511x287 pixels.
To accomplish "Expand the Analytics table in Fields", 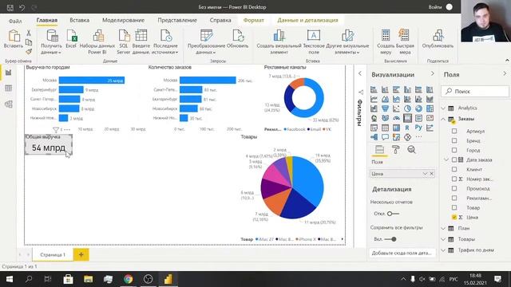I will (443, 108).
